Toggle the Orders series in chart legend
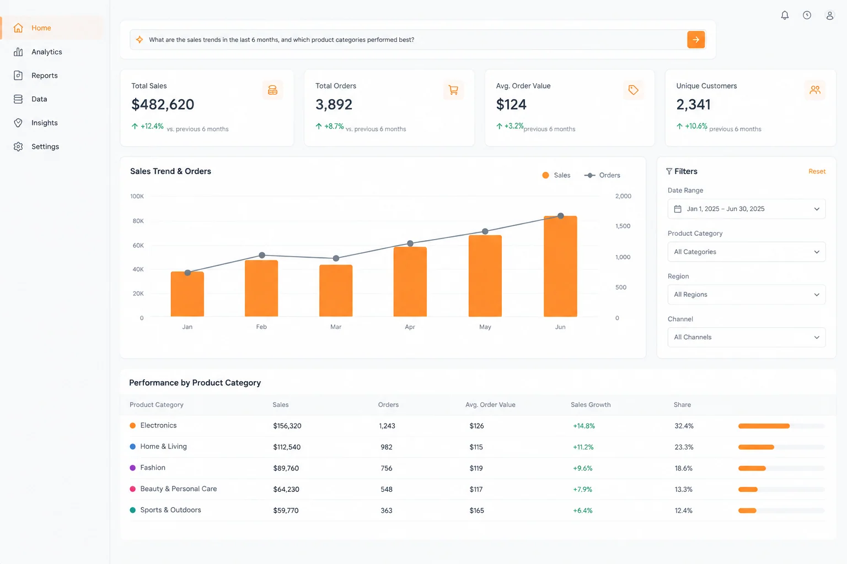This screenshot has height=564, width=847. tap(602, 175)
